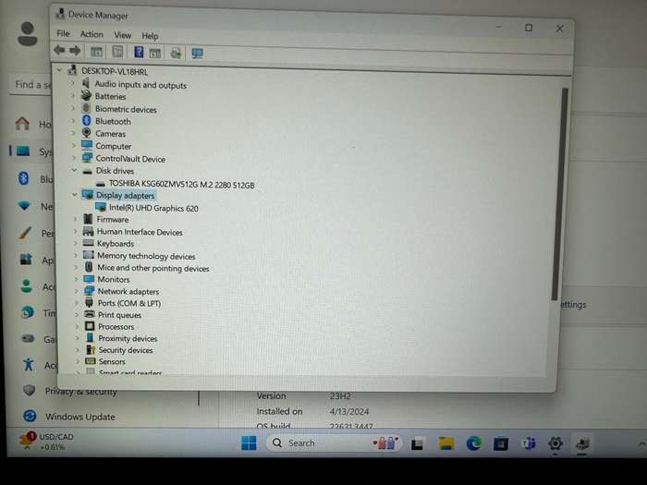Select the Security devices icon
Viewport: 647px width, 485px height.
91,349
